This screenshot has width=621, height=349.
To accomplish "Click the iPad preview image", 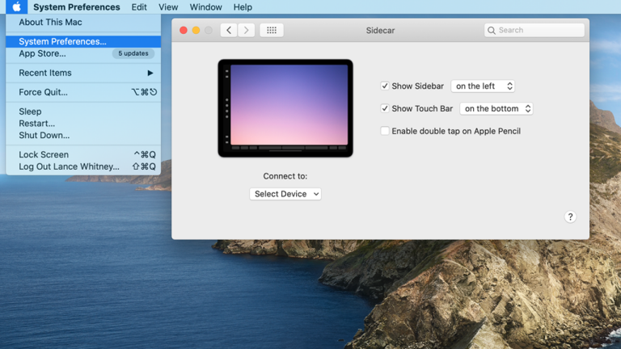I will point(285,108).
